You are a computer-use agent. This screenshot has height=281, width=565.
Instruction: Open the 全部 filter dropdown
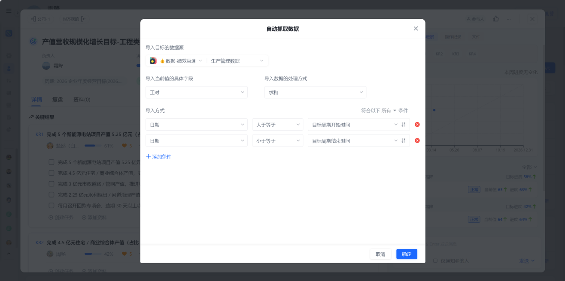(529, 167)
